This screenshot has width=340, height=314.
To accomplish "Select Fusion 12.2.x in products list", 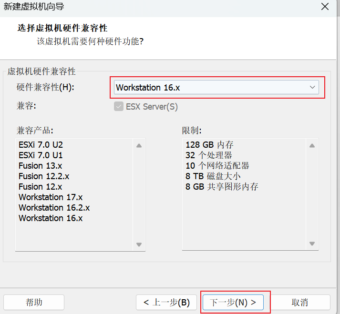I will [x=44, y=176].
